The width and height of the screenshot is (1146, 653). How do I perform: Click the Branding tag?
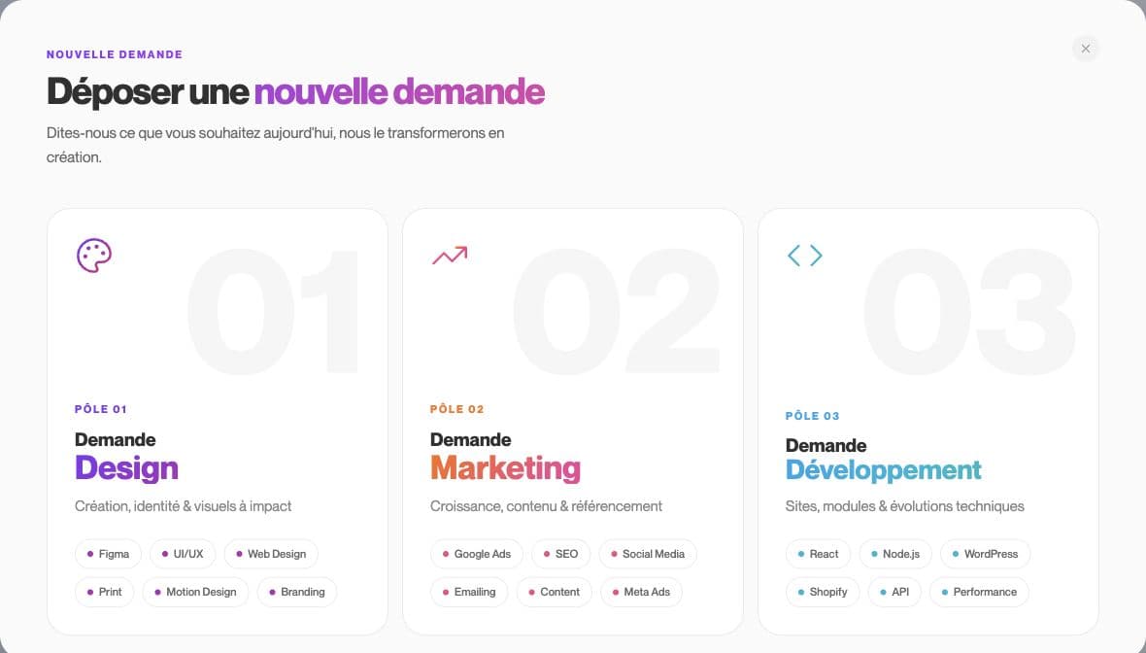pos(297,592)
